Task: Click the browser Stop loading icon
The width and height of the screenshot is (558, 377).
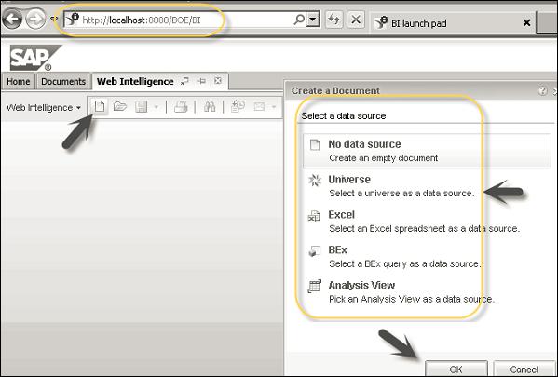Action: [356, 20]
